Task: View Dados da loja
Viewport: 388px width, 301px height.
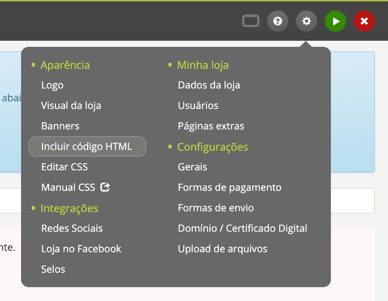Action: click(x=209, y=85)
